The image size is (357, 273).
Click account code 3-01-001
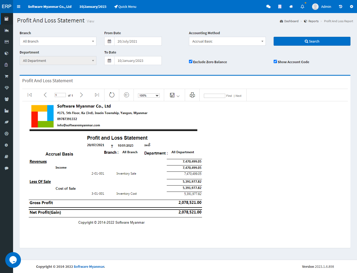[x=98, y=194]
